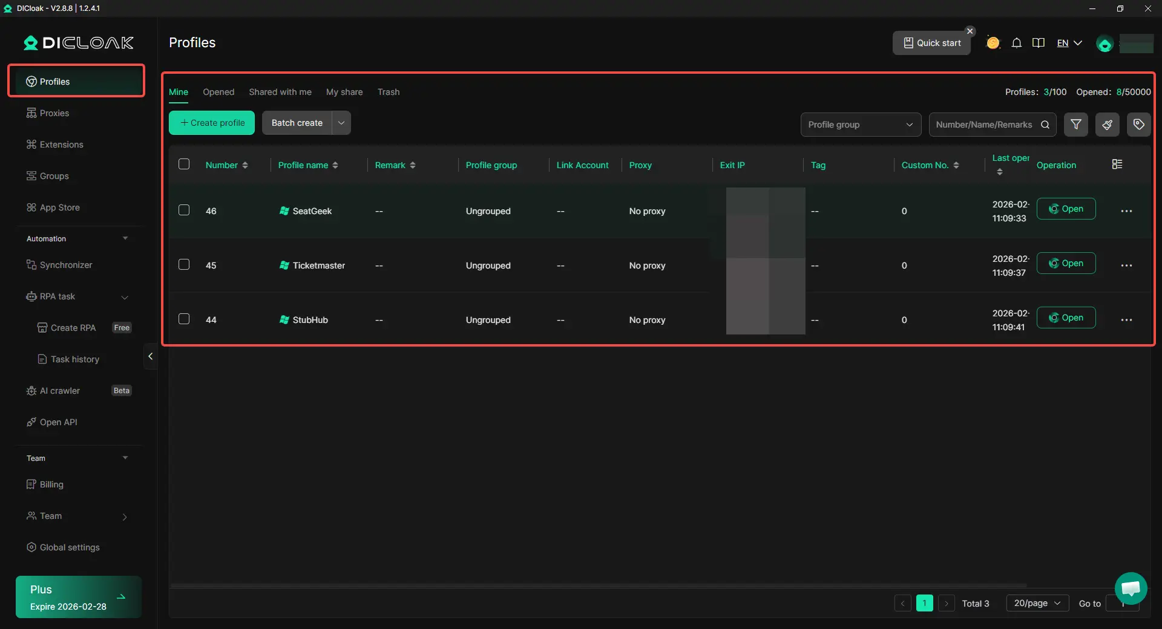Open the StubHub profile

point(1066,318)
